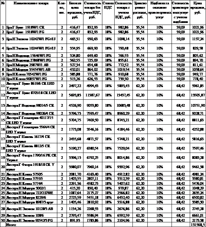The image size is (206, 227).
Task: Select the product name column header cell
Action: click(x=31, y=12)
